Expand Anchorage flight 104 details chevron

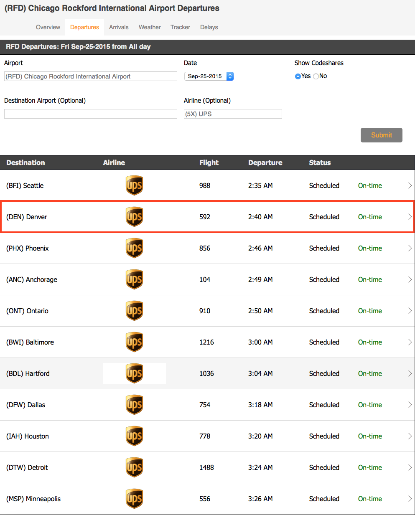pos(410,279)
